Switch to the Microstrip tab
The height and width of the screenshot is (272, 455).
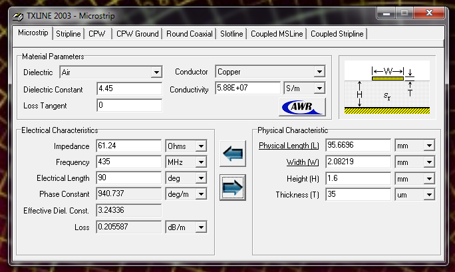(x=33, y=33)
